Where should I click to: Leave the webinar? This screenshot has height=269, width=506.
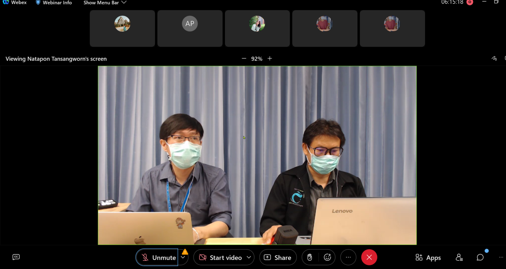(x=369, y=257)
